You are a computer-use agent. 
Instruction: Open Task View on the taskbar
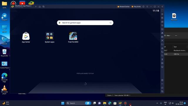tap(94, 103)
